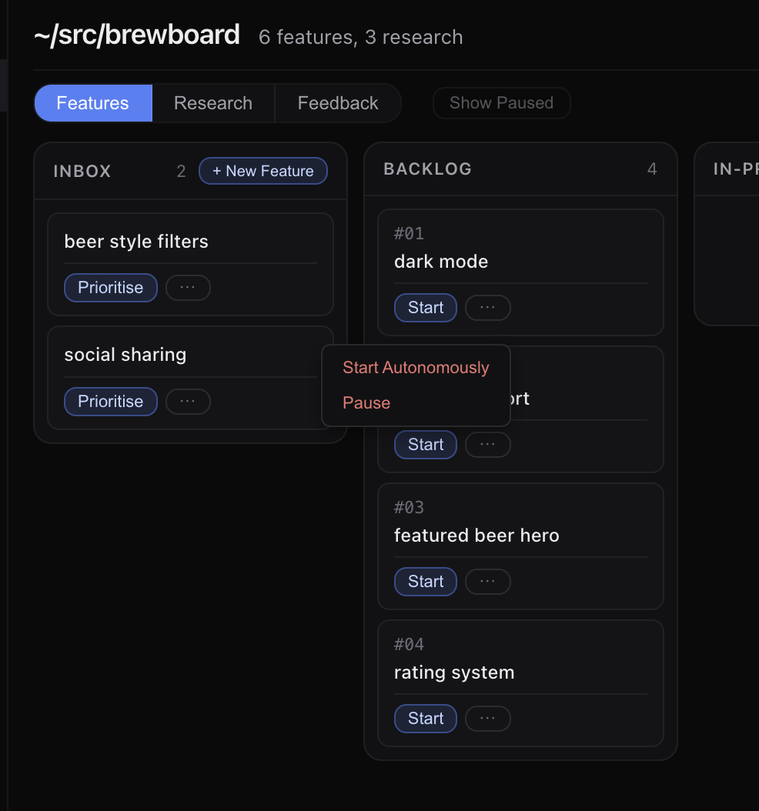Open more options for beer style filters
The height and width of the screenshot is (811, 759).
[x=188, y=288]
